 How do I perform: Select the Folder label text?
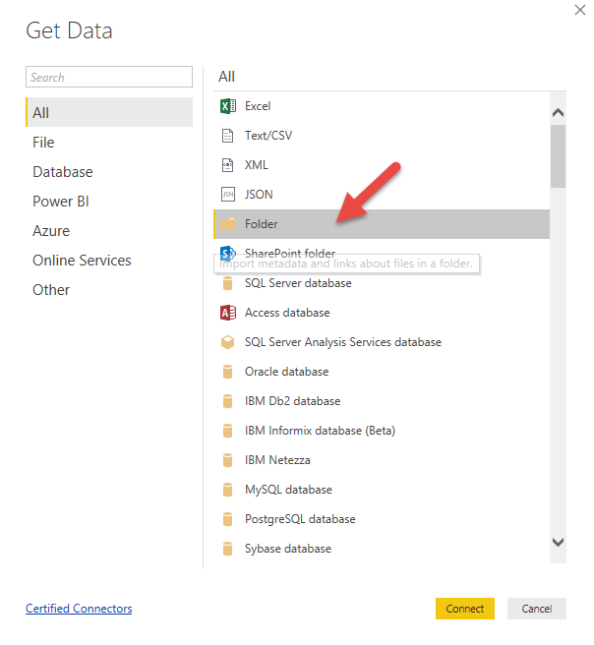click(261, 224)
